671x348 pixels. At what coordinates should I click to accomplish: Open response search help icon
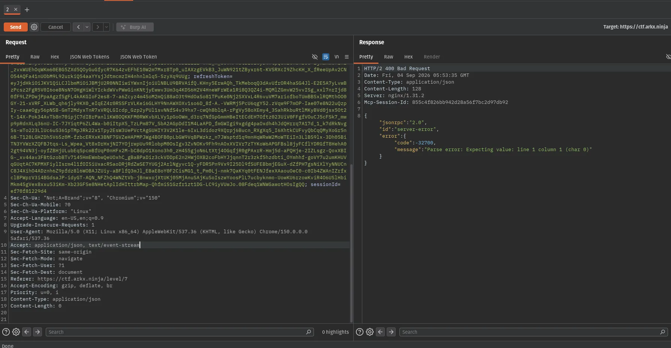(x=360, y=332)
